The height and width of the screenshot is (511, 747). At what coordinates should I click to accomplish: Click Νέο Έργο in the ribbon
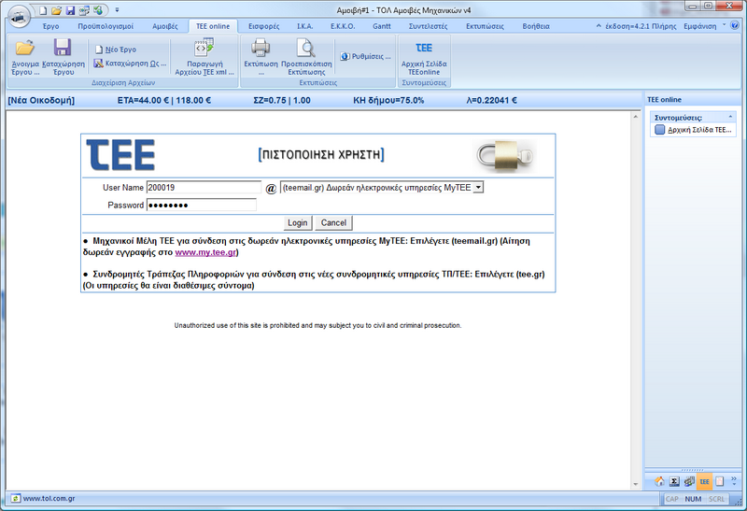(122, 49)
